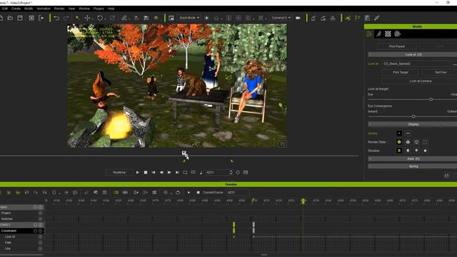Toggle the green eye visibility toolbar icon
The image size is (457, 257).
pyautogui.click(x=156, y=18)
